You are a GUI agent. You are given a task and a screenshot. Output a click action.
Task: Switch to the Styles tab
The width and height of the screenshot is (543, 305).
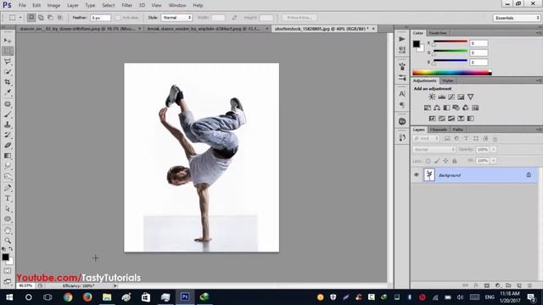(x=447, y=80)
